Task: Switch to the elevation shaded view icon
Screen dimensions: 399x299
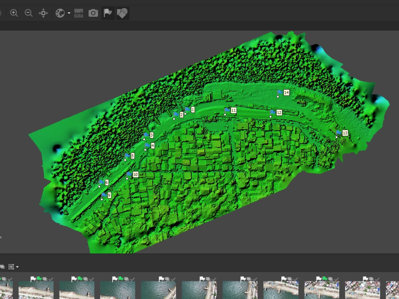Action: [78, 12]
